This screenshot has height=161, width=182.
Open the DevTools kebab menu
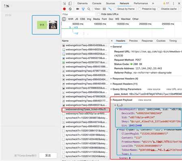point(173,4)
